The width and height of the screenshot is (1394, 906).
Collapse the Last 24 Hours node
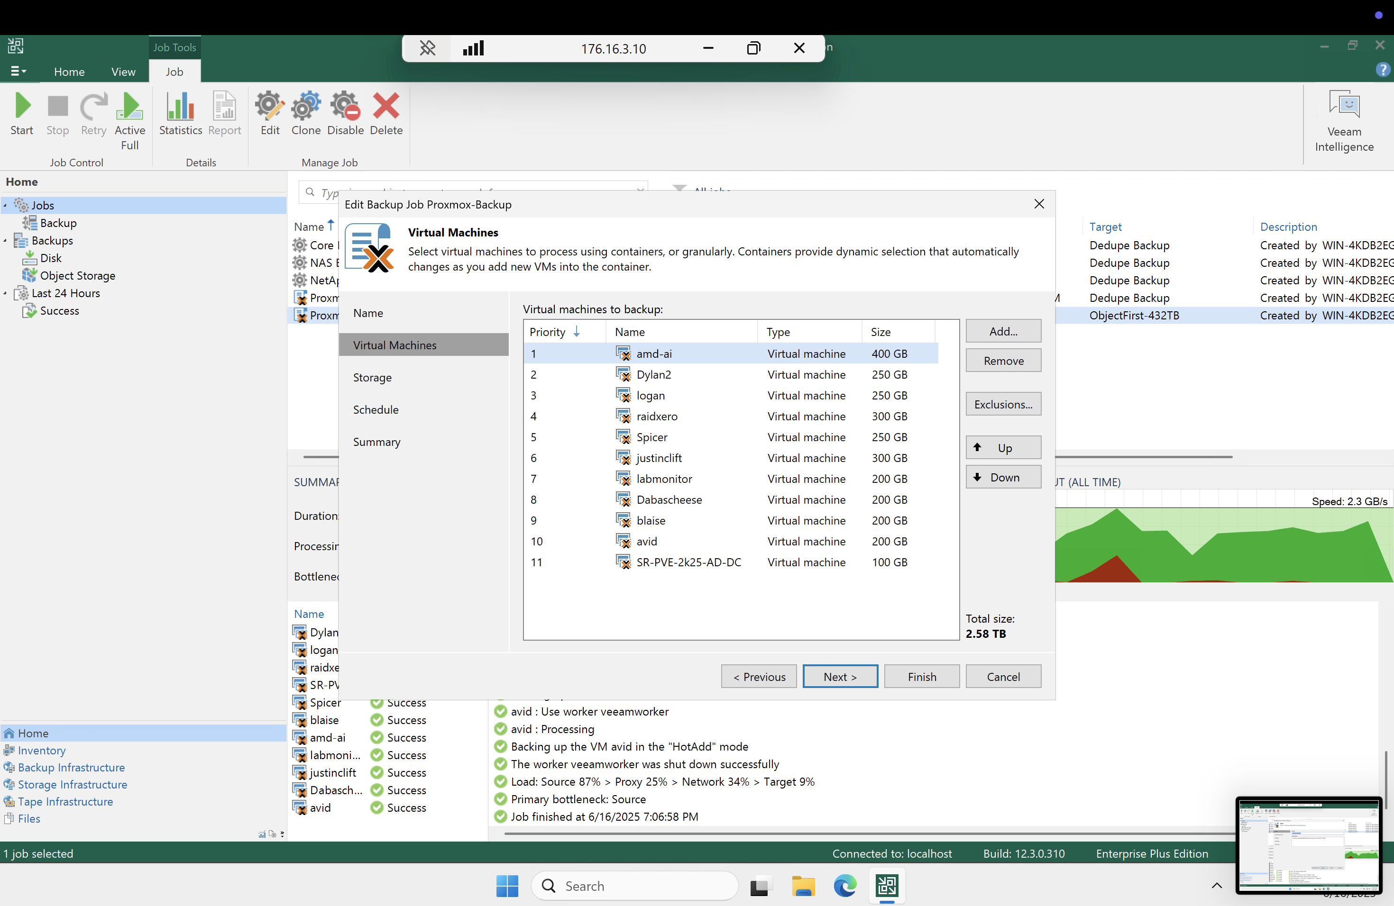pos(5,293)
